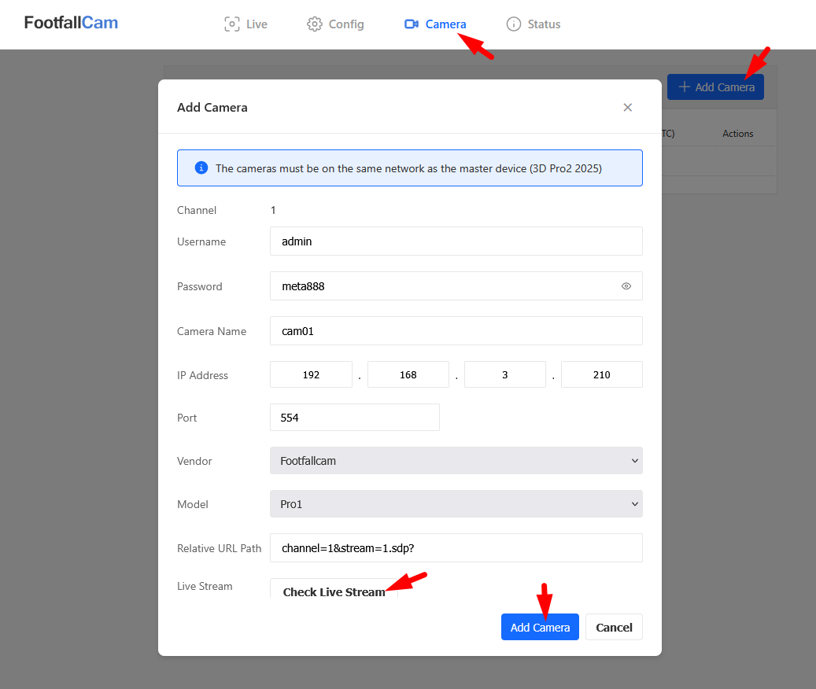Open the Config tab
This screenshot has width=816, height=689.
tap(335, 24)
